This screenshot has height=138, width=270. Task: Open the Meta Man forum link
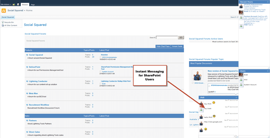[33, 93]
